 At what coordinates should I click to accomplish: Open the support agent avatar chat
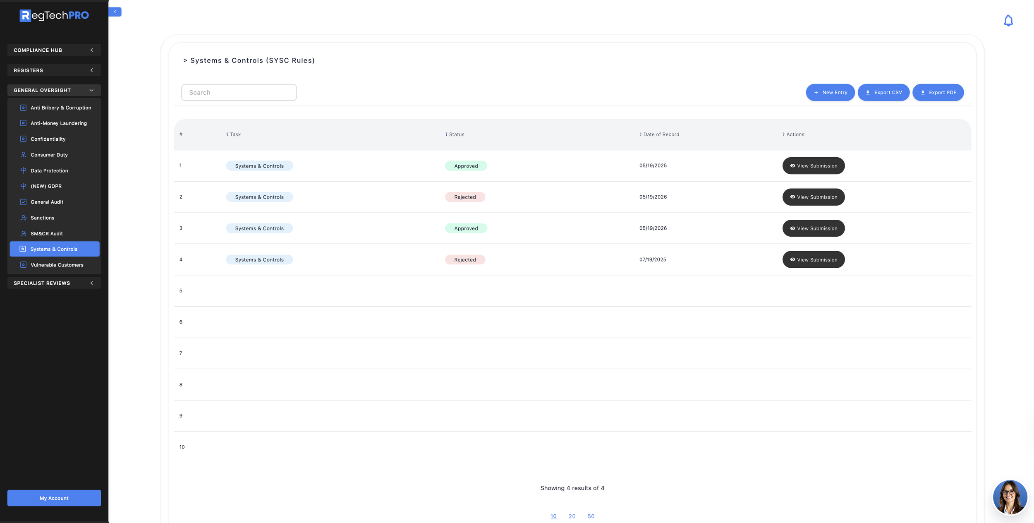[x=1010, y=497]
